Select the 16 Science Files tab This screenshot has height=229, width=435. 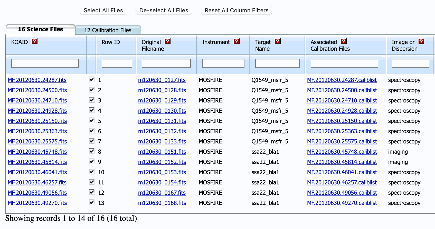[40, 29]
